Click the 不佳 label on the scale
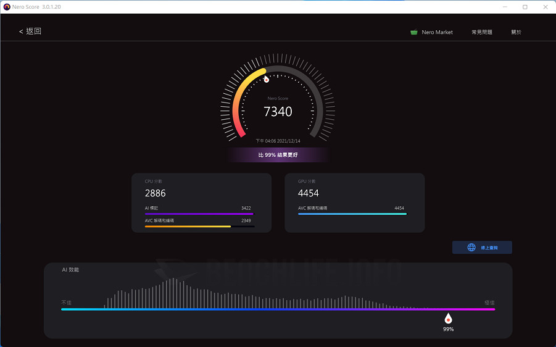Screen dimensions: 556x347 click(66, 303)
